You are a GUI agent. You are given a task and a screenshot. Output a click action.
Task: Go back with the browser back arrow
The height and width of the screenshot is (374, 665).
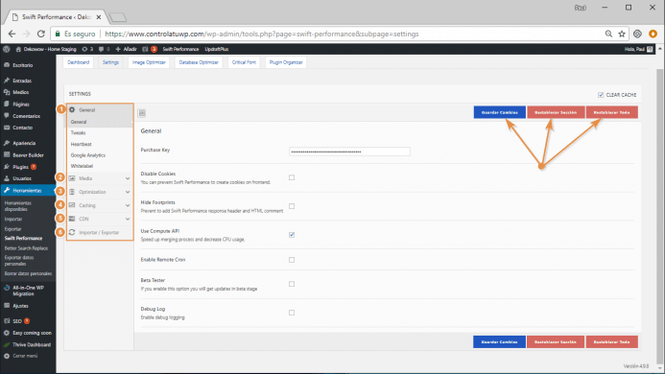pos(12,34)
